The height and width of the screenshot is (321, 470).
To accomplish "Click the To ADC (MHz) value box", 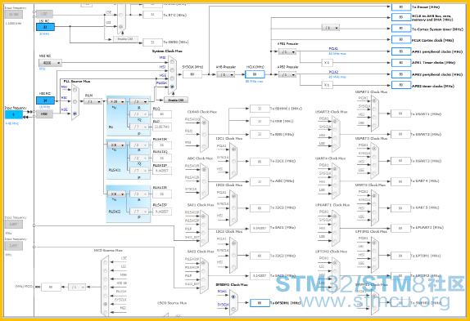I will (260, 181).
